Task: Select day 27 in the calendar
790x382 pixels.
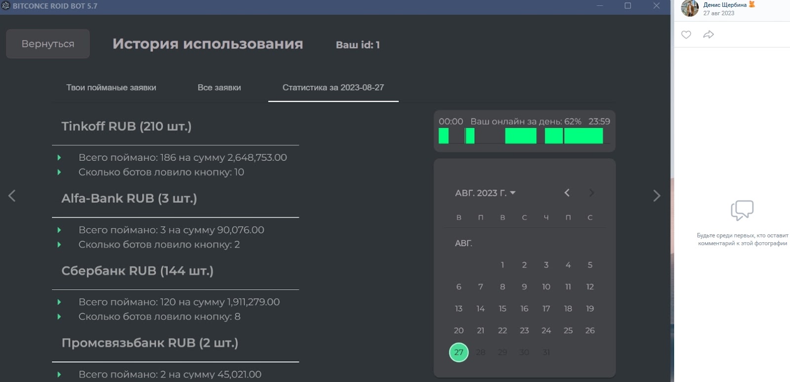Action: click(459, 352)
